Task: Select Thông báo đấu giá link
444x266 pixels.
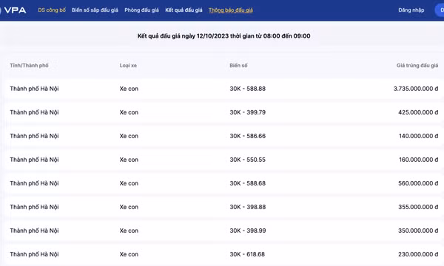Action: pyautogui.click(x=231, y=10)
